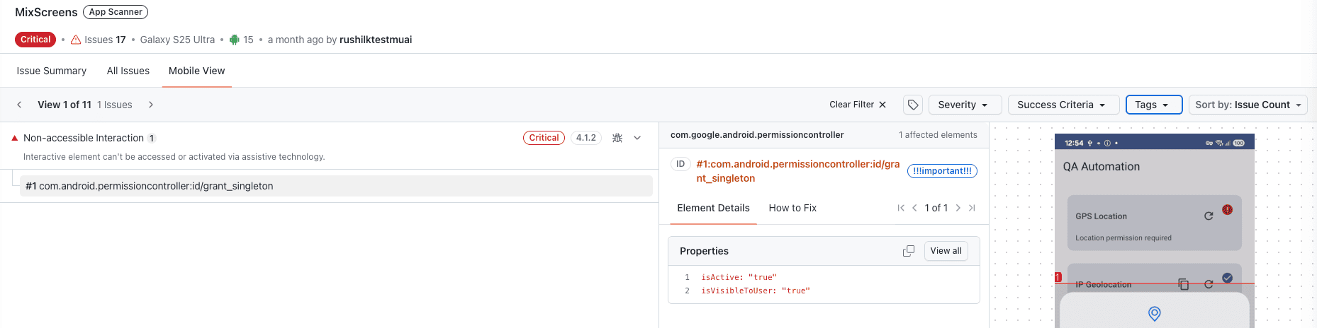Jump to last affected element
The image size is (1317, 328).
tap(972, 208)
